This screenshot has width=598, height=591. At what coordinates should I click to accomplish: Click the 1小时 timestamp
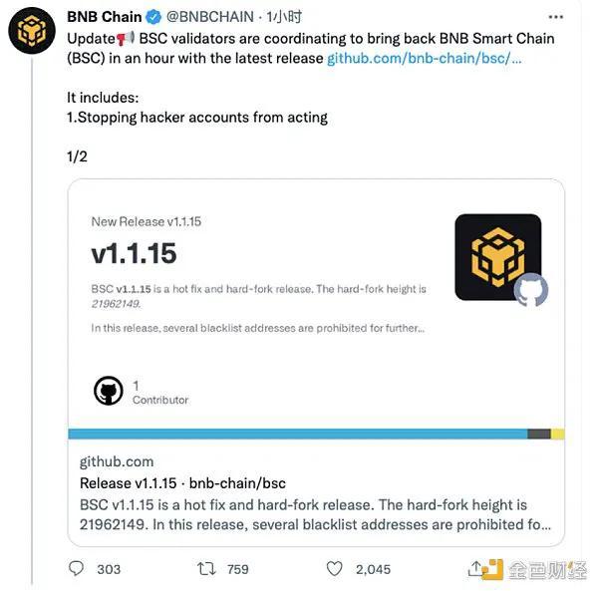click(x=284, y=17)
